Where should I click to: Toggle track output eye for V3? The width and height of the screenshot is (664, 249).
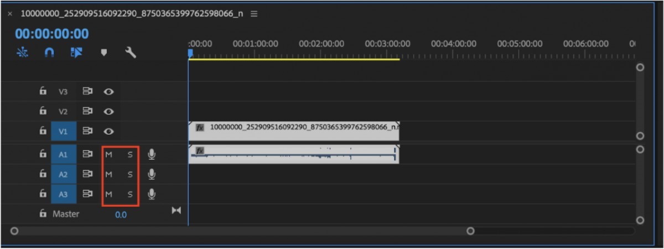pos(109,91)
